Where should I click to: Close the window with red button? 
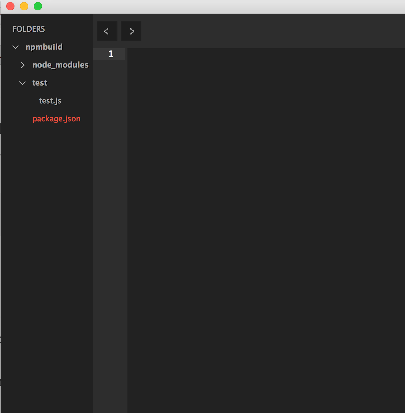(x=10, y=6)
